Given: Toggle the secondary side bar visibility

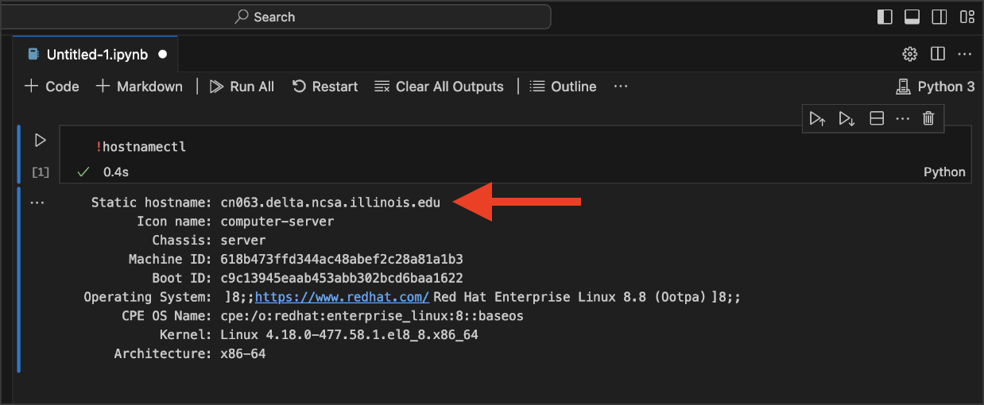Looking at the screenshot, I should click(939, 17).
